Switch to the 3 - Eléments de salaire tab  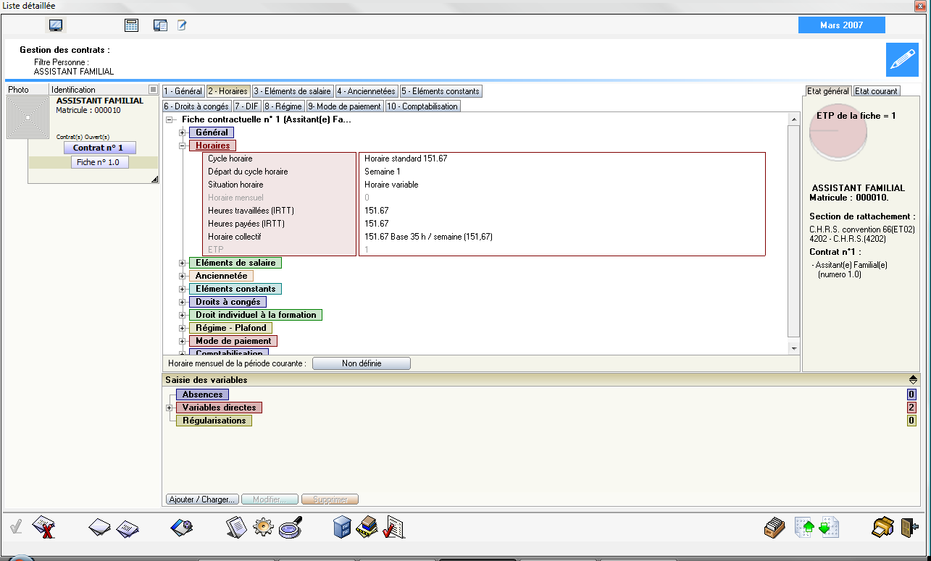click(293, 91)
